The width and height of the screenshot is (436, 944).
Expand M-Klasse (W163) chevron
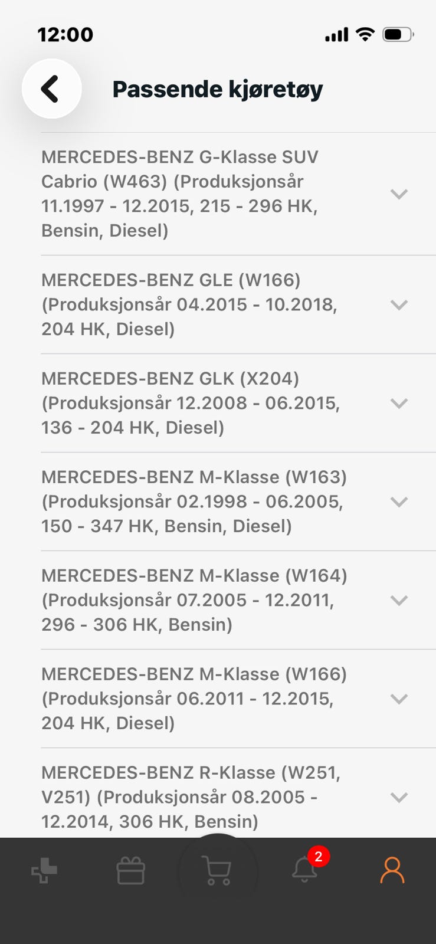tap(399, 502)
